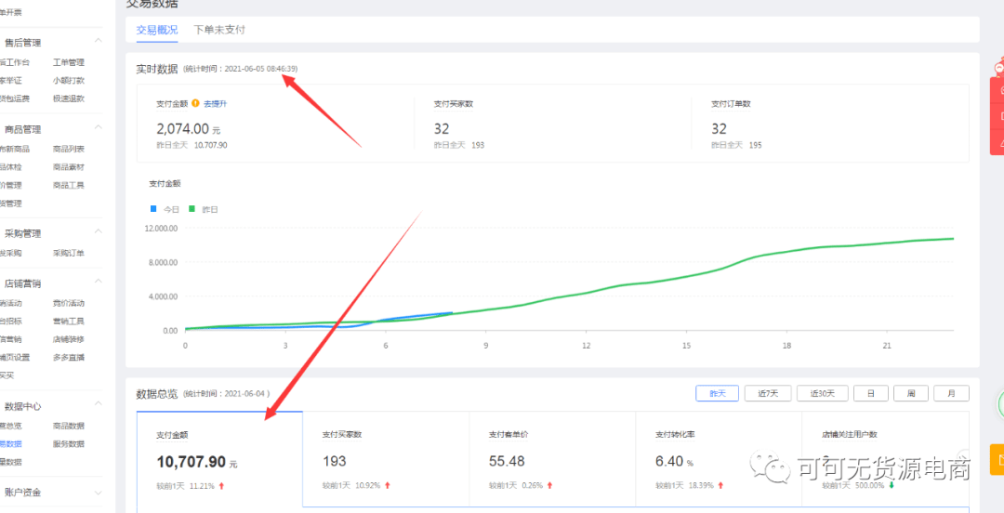
Task: Select the 周 period button
Action: point(912,393)
